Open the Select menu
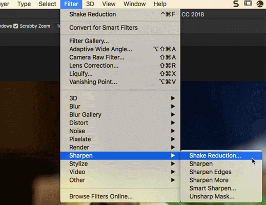Viewport: 266px width, 205px height. [x=47, y=4]
